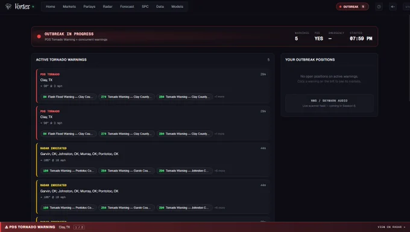Open the Parlays tab
The image size is (410, 232).
[x=89, y=7]
